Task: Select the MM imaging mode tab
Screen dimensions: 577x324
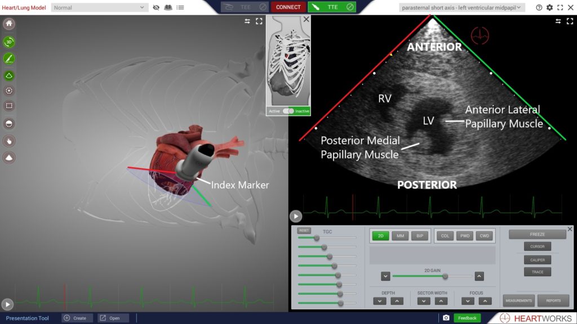Action: coord(400,236)
